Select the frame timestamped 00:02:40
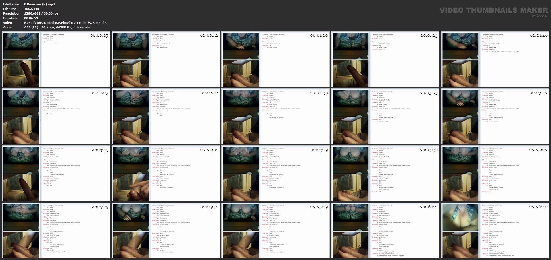Image resolution: width=551 pixels, height=260 pixels. 276,117
